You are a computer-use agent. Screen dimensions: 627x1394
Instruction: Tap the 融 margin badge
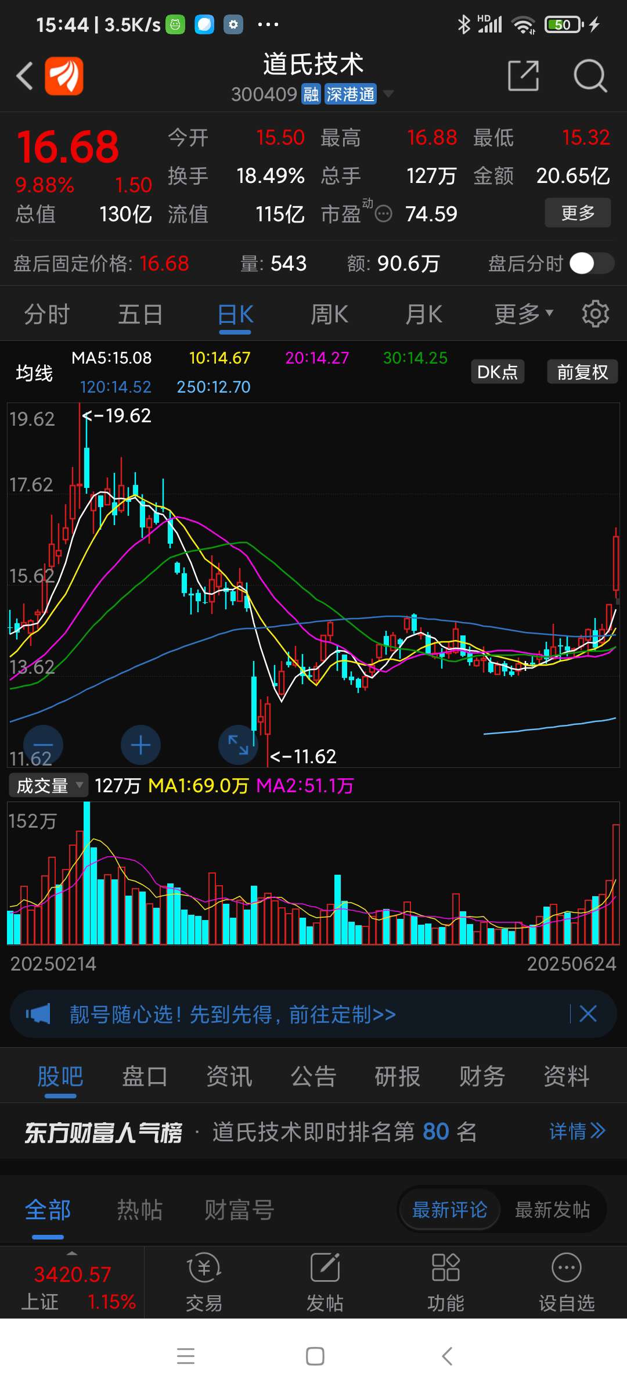(311, 94)
